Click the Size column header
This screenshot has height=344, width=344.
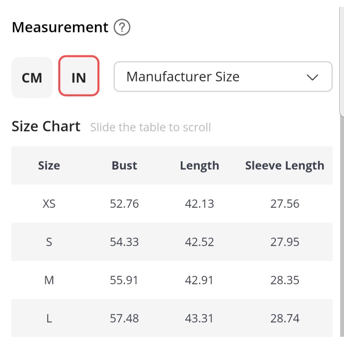tap(49, 165)
